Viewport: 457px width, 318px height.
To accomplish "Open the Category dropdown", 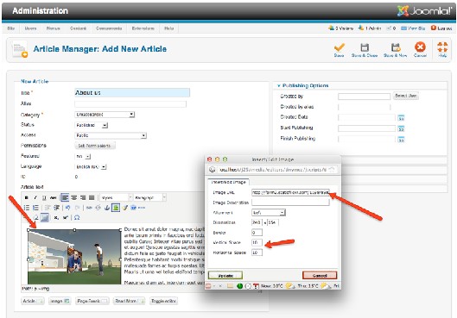I will tap(105, 115).
